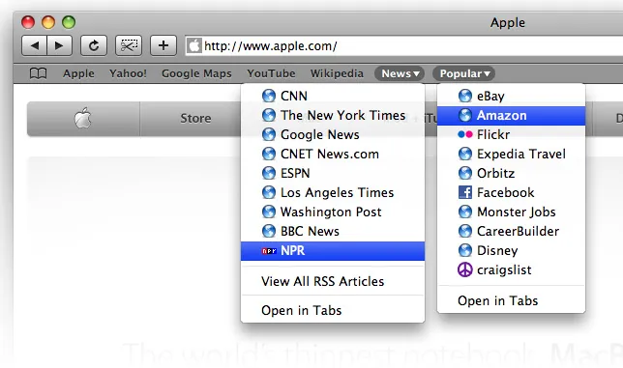
Task: Minimize the window with the yellow button
Action: (48, 22)
